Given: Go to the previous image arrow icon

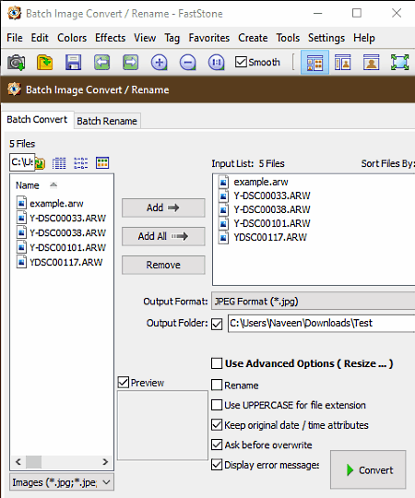Looking at the screenshot, I should (x=102, y=63).
